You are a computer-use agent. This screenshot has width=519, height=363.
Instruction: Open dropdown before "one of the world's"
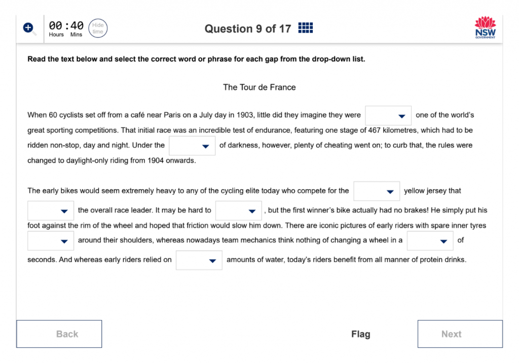pyautogui.click(x=388, y=115)
